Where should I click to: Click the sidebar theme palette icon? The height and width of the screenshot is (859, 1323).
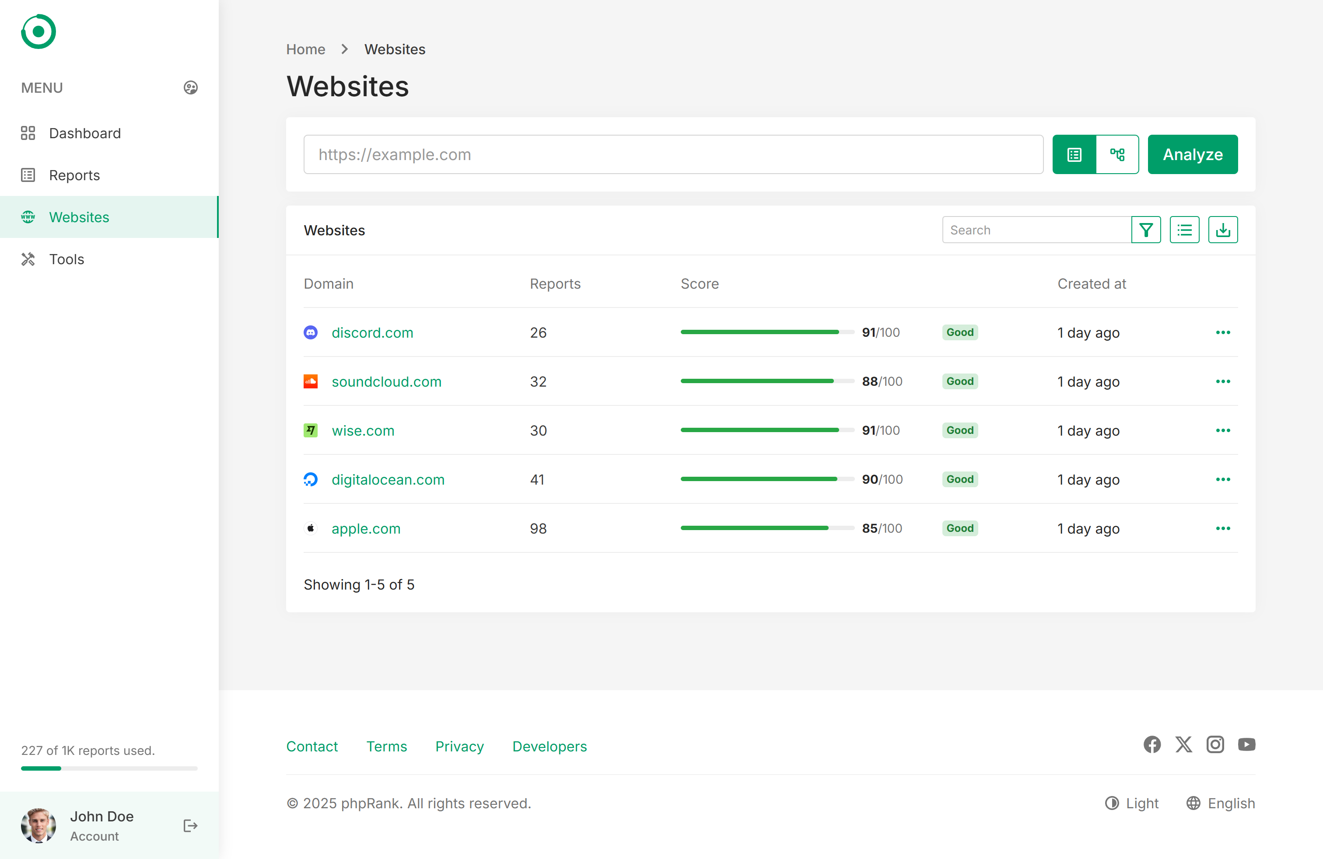[191, 88]
